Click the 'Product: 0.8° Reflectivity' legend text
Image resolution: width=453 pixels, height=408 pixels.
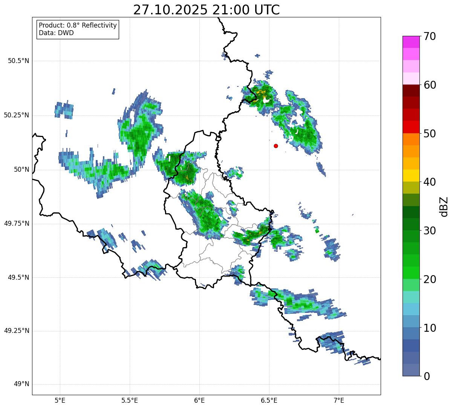pos(78,25)
